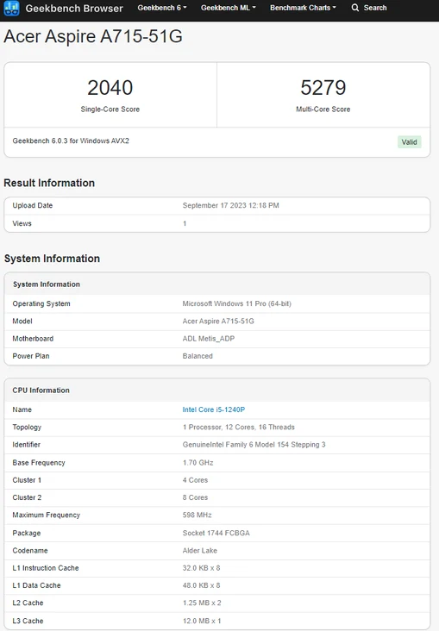Expand the Geekbench ML dropdown
This screenshot has width=439, height=631.
[x=229, y=8]
